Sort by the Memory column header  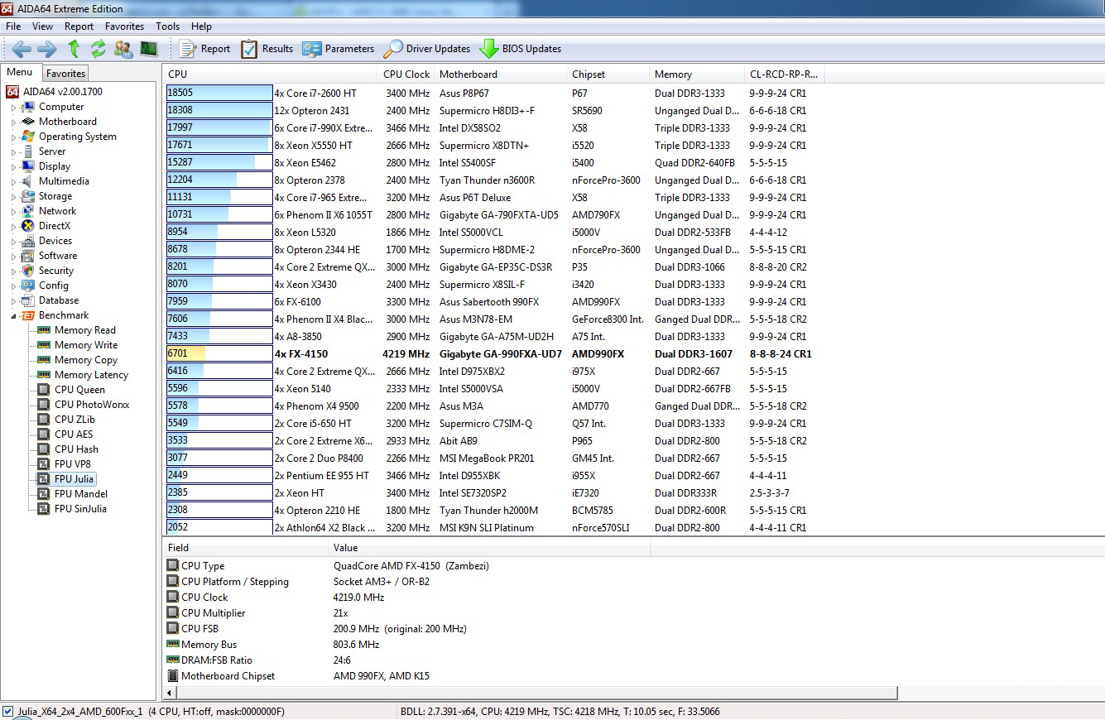click(x=696, y=74)
